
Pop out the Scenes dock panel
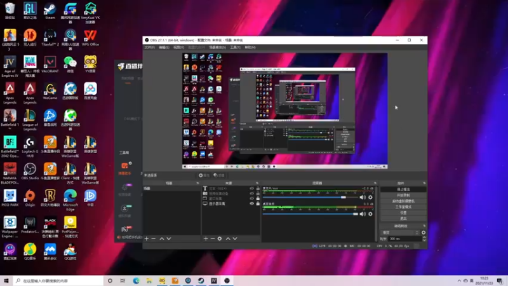(197, 183)
